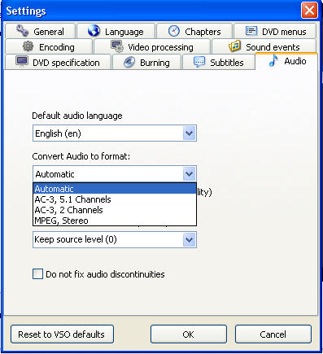Switch to the Subtitles tab

point(219,62)
